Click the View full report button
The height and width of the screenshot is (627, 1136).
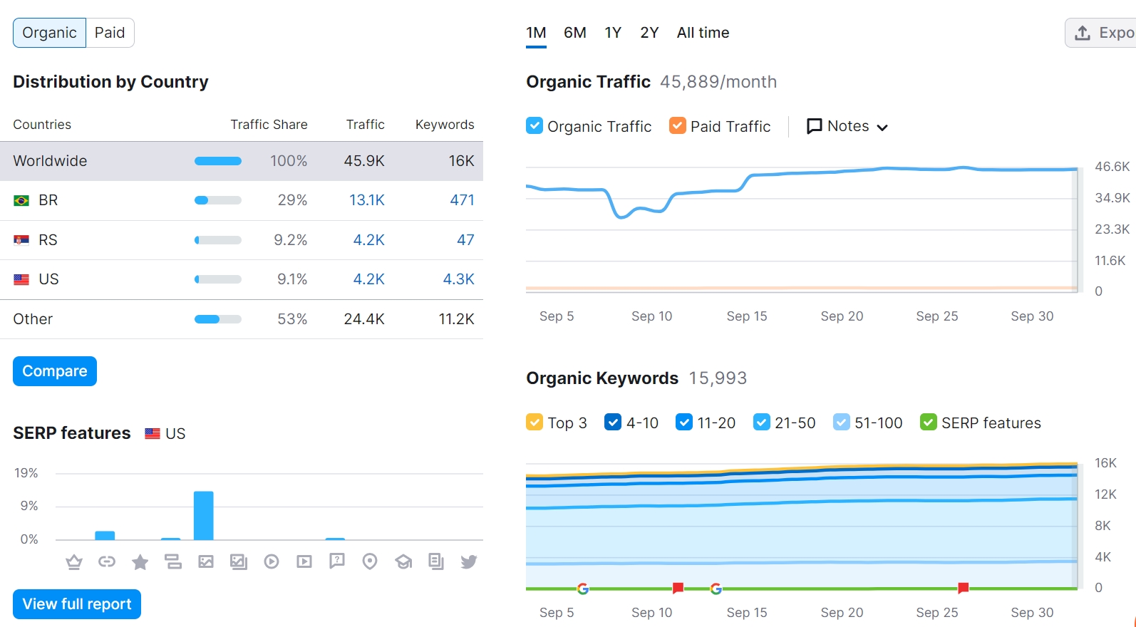tap(77, 604)
